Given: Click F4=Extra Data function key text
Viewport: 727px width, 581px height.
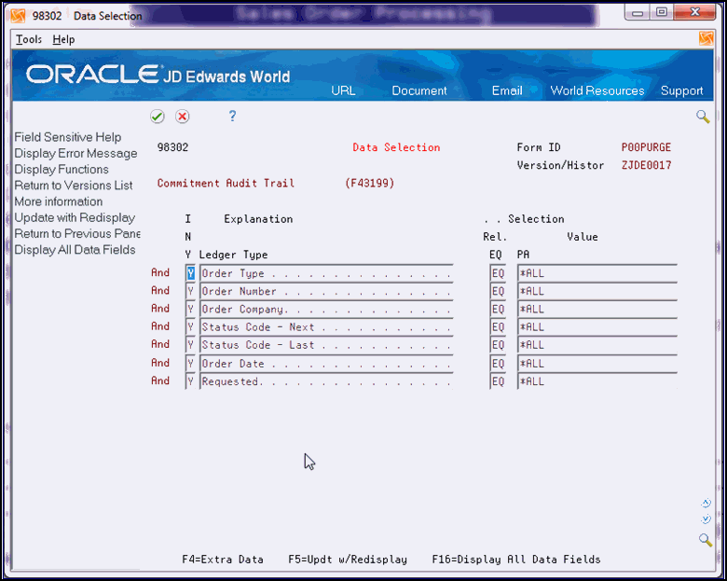Looking at the screenshot, I should [223, 560].
